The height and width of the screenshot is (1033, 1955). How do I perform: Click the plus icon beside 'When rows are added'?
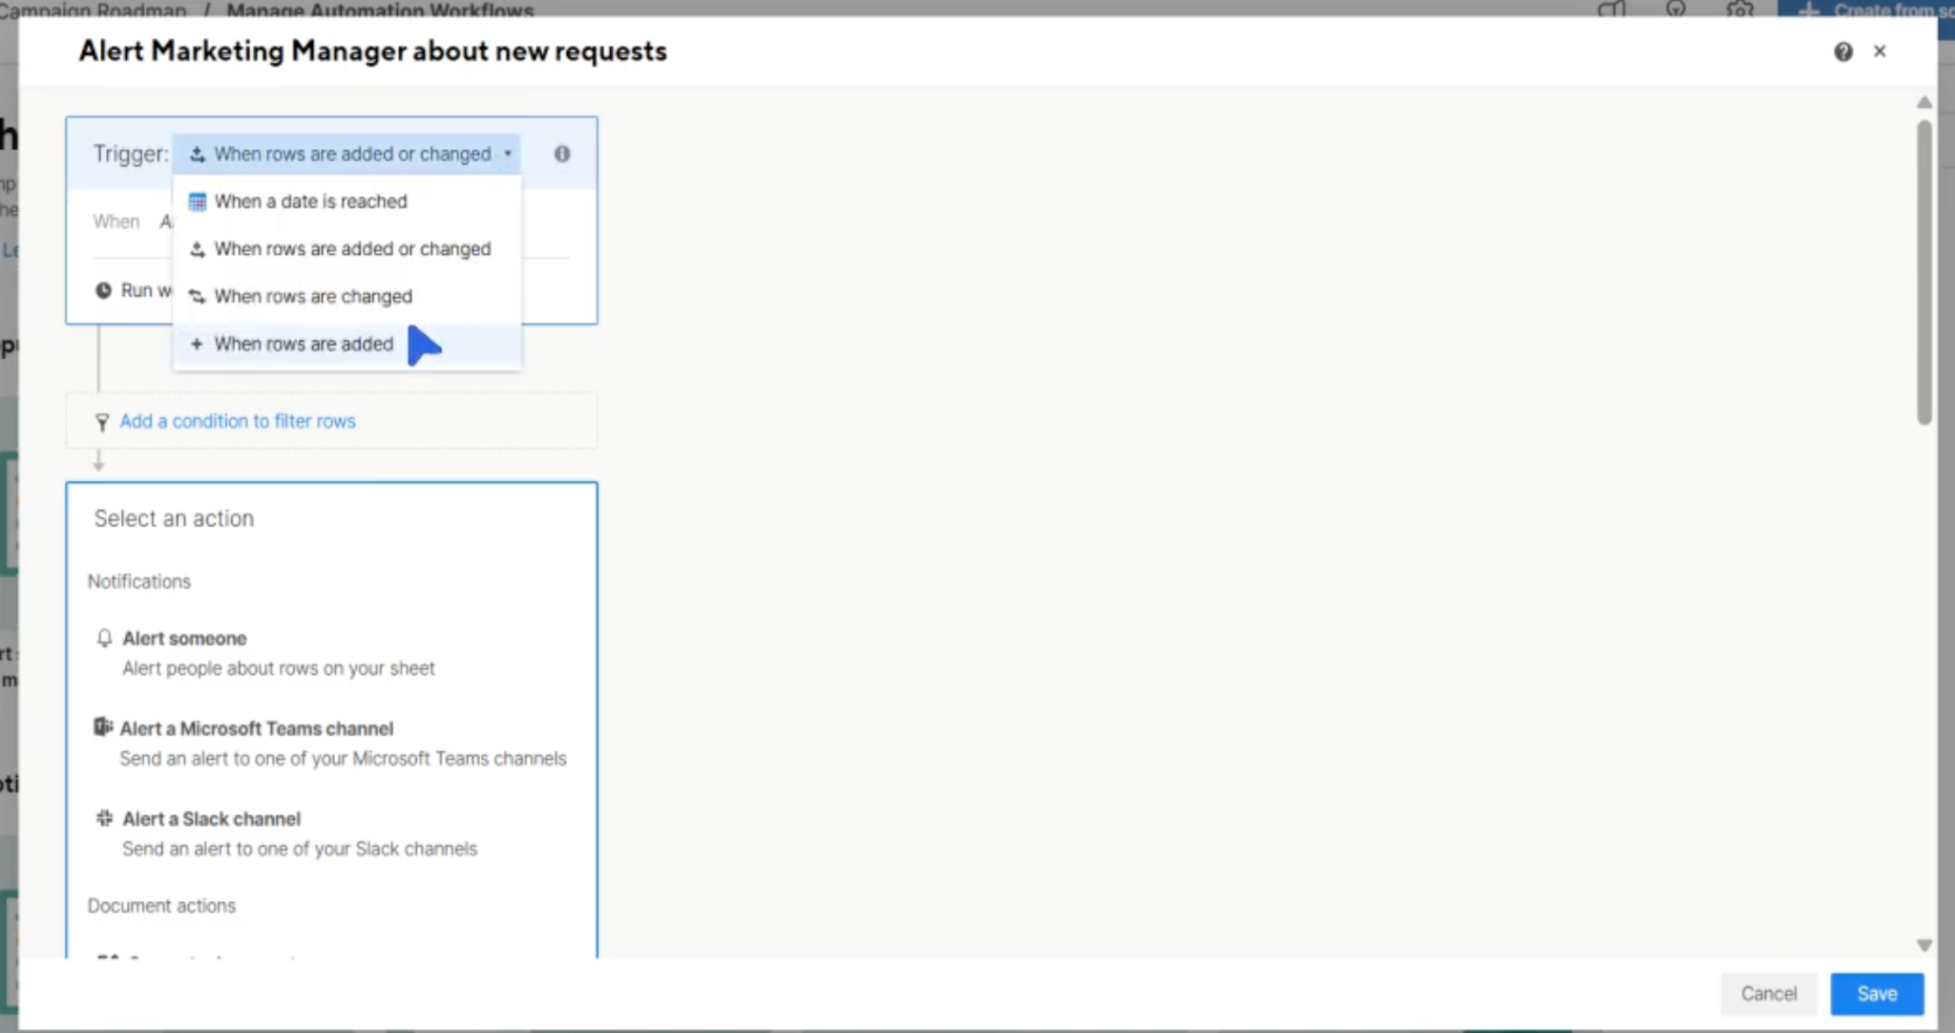point(197,344)
